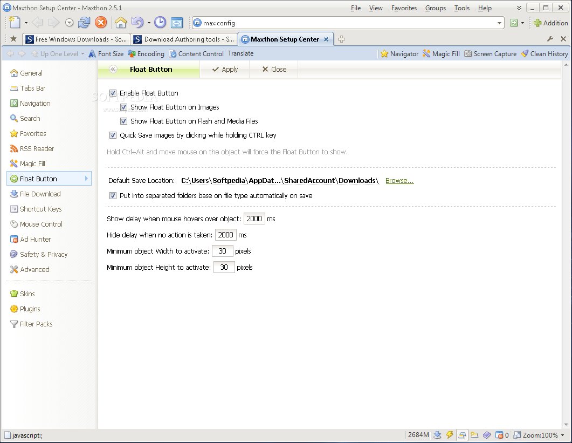Open Safety & Privacy settings
Screen dimensions: 572x443
[39, 255]
